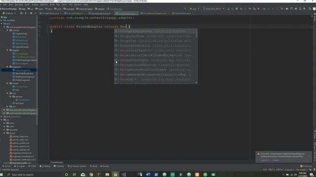Collapse all nodes icon in Project panel header

coord(26,13)
